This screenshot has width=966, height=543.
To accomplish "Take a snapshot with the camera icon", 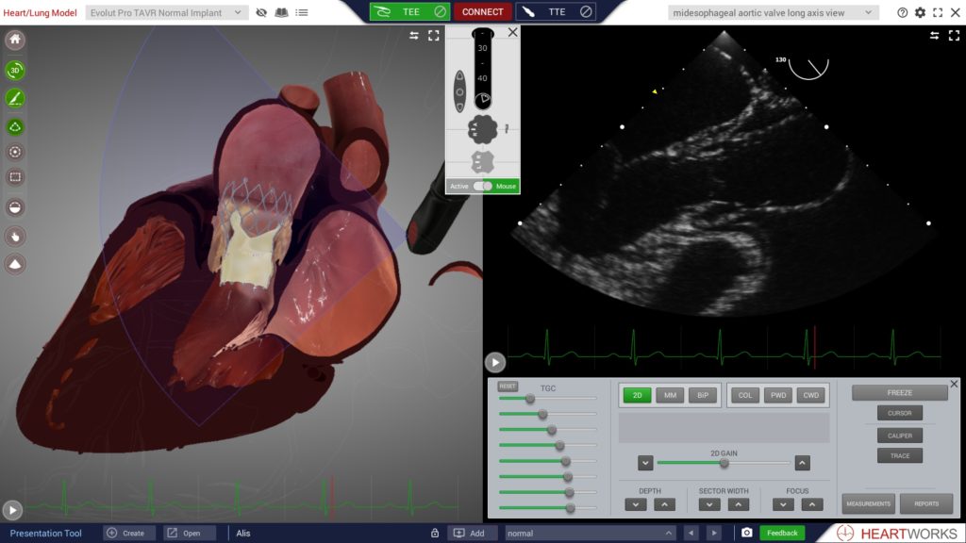I will 747,533.
